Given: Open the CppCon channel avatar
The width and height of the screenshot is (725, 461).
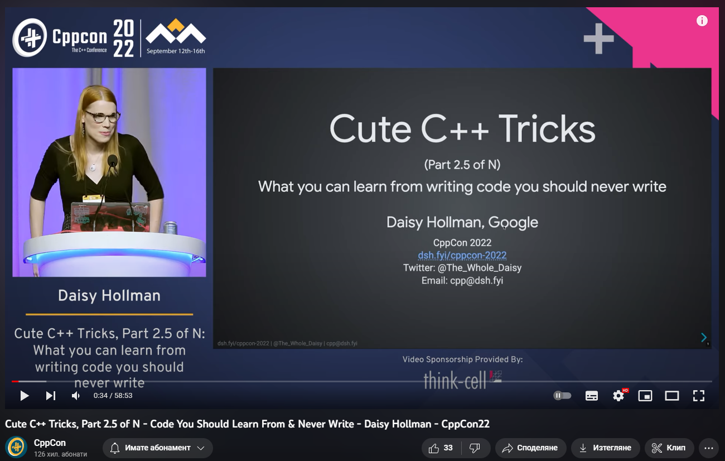Looking at the screenshot, I should (x=16, y=448).
